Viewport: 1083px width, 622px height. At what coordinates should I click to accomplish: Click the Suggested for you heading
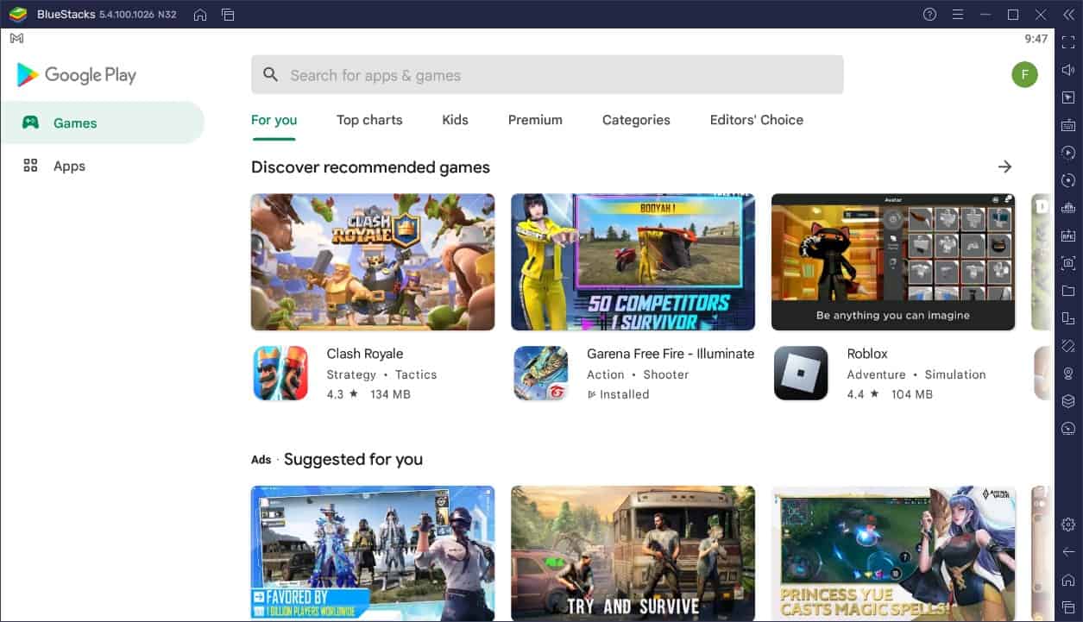353,459
